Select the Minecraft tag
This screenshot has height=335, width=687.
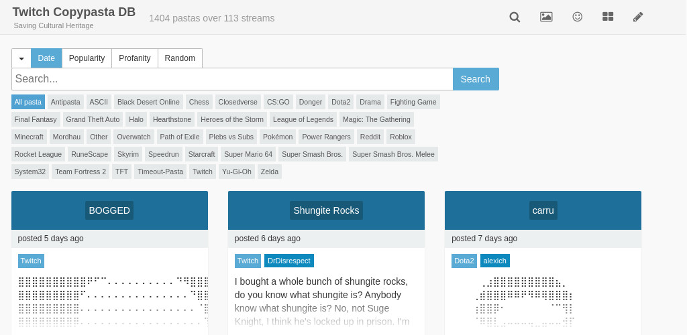[x=29, y=137]
